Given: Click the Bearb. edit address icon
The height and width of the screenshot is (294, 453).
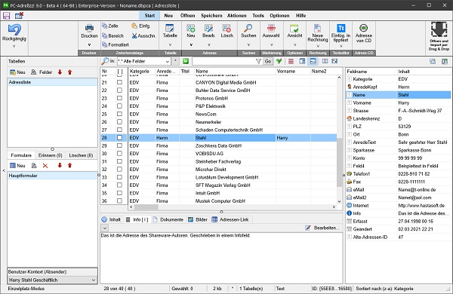Looking at the screenshot, I should (208, 28).
